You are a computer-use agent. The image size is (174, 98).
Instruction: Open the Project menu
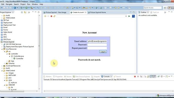pos(23,4)
